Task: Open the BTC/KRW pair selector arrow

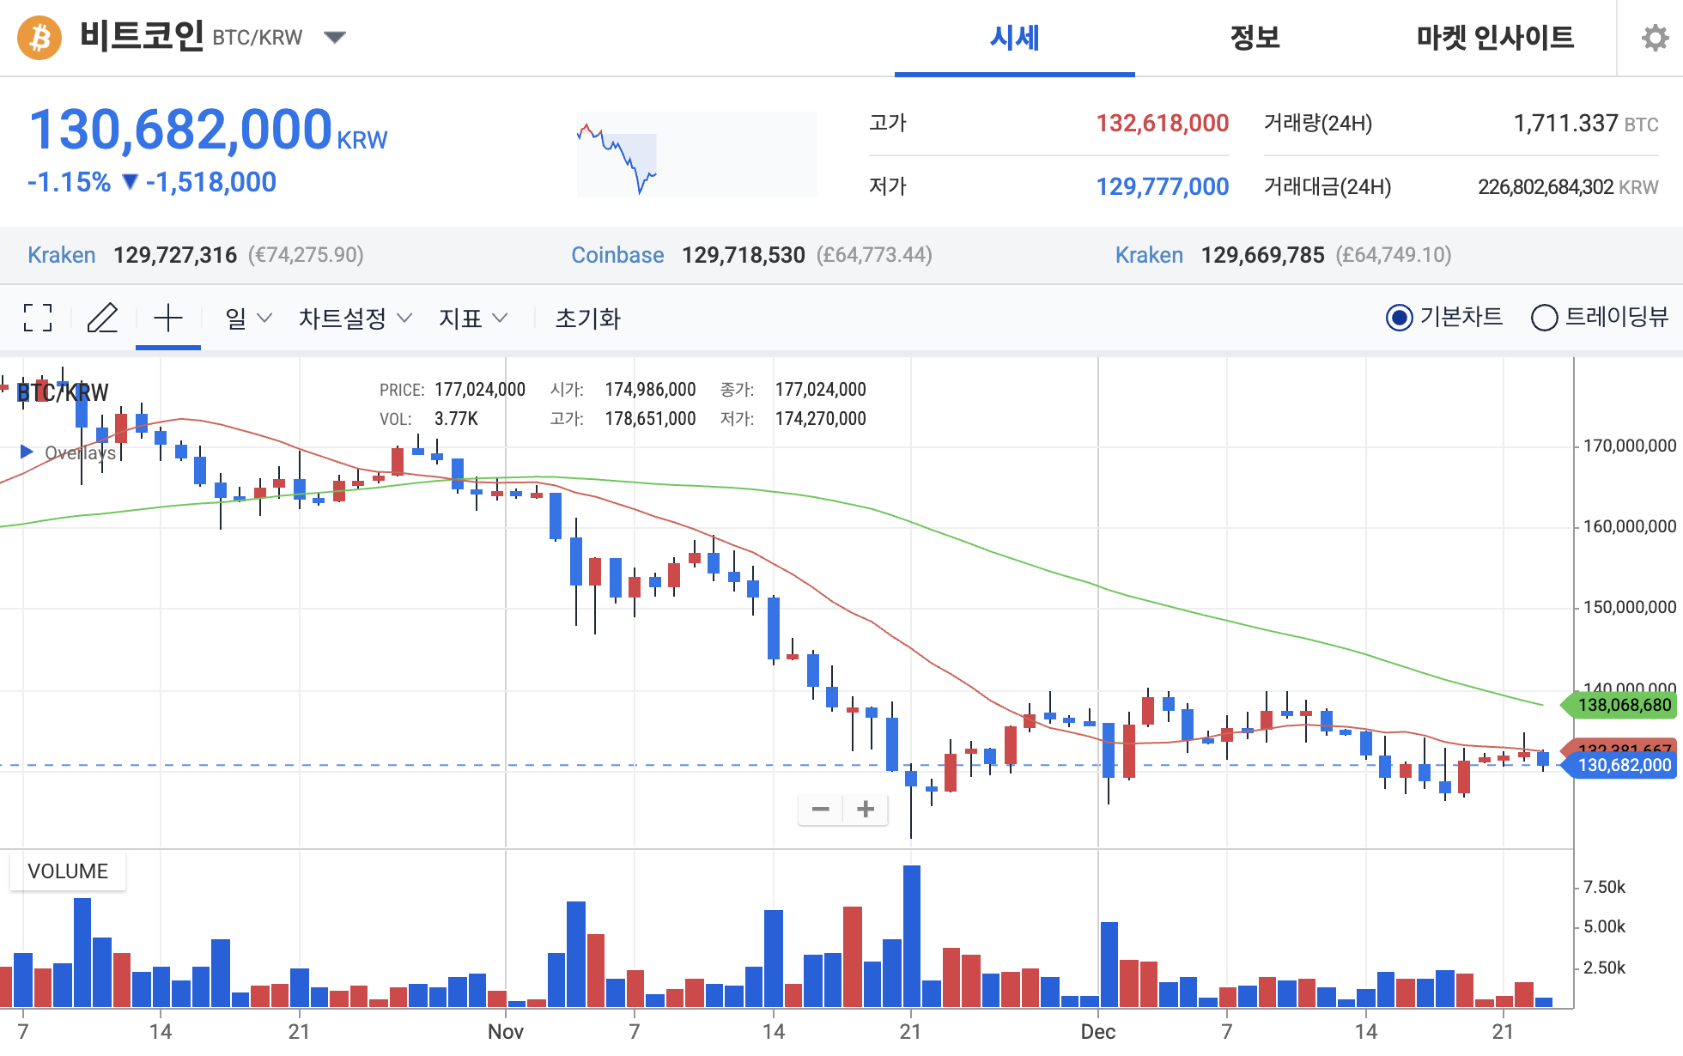Action: coord(335,37)
